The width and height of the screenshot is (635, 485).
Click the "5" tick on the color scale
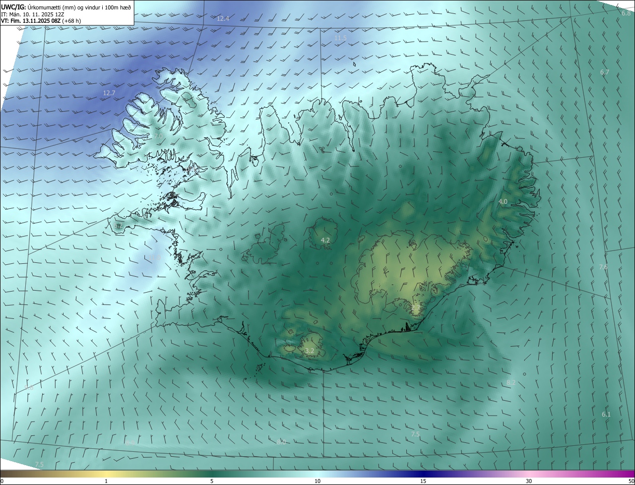pyautogui.click(x=212, y=481)
